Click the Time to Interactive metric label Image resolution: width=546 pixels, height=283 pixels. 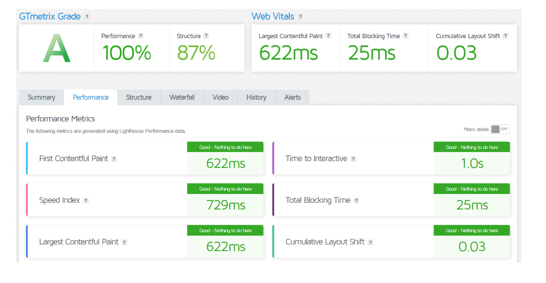tap(316, 159)
